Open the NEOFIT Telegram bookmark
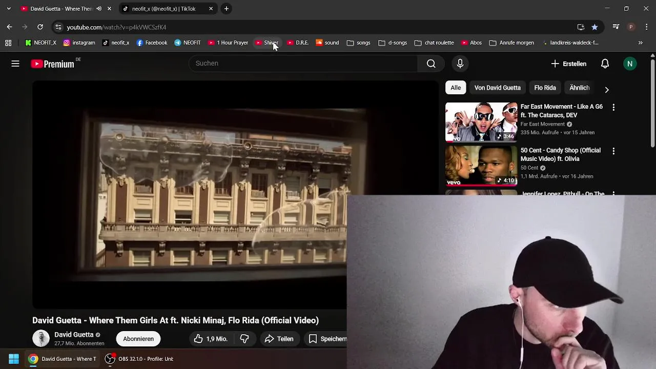This screenshot has width=656, height=369. pyautogui.click(x=188, y=43)
